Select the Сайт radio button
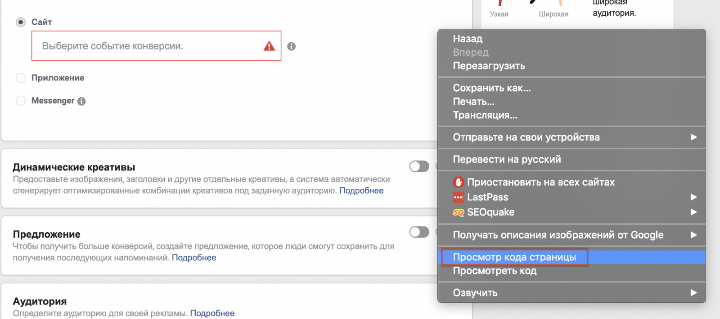 point(21,22)
